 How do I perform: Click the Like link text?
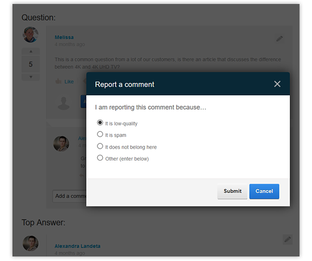[69, 82]
